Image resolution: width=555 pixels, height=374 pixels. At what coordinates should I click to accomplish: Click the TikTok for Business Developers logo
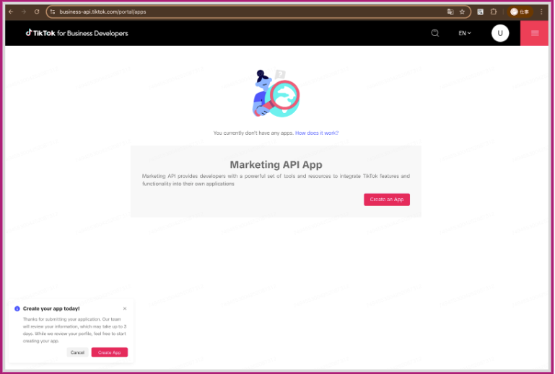(x=77, y=33)
